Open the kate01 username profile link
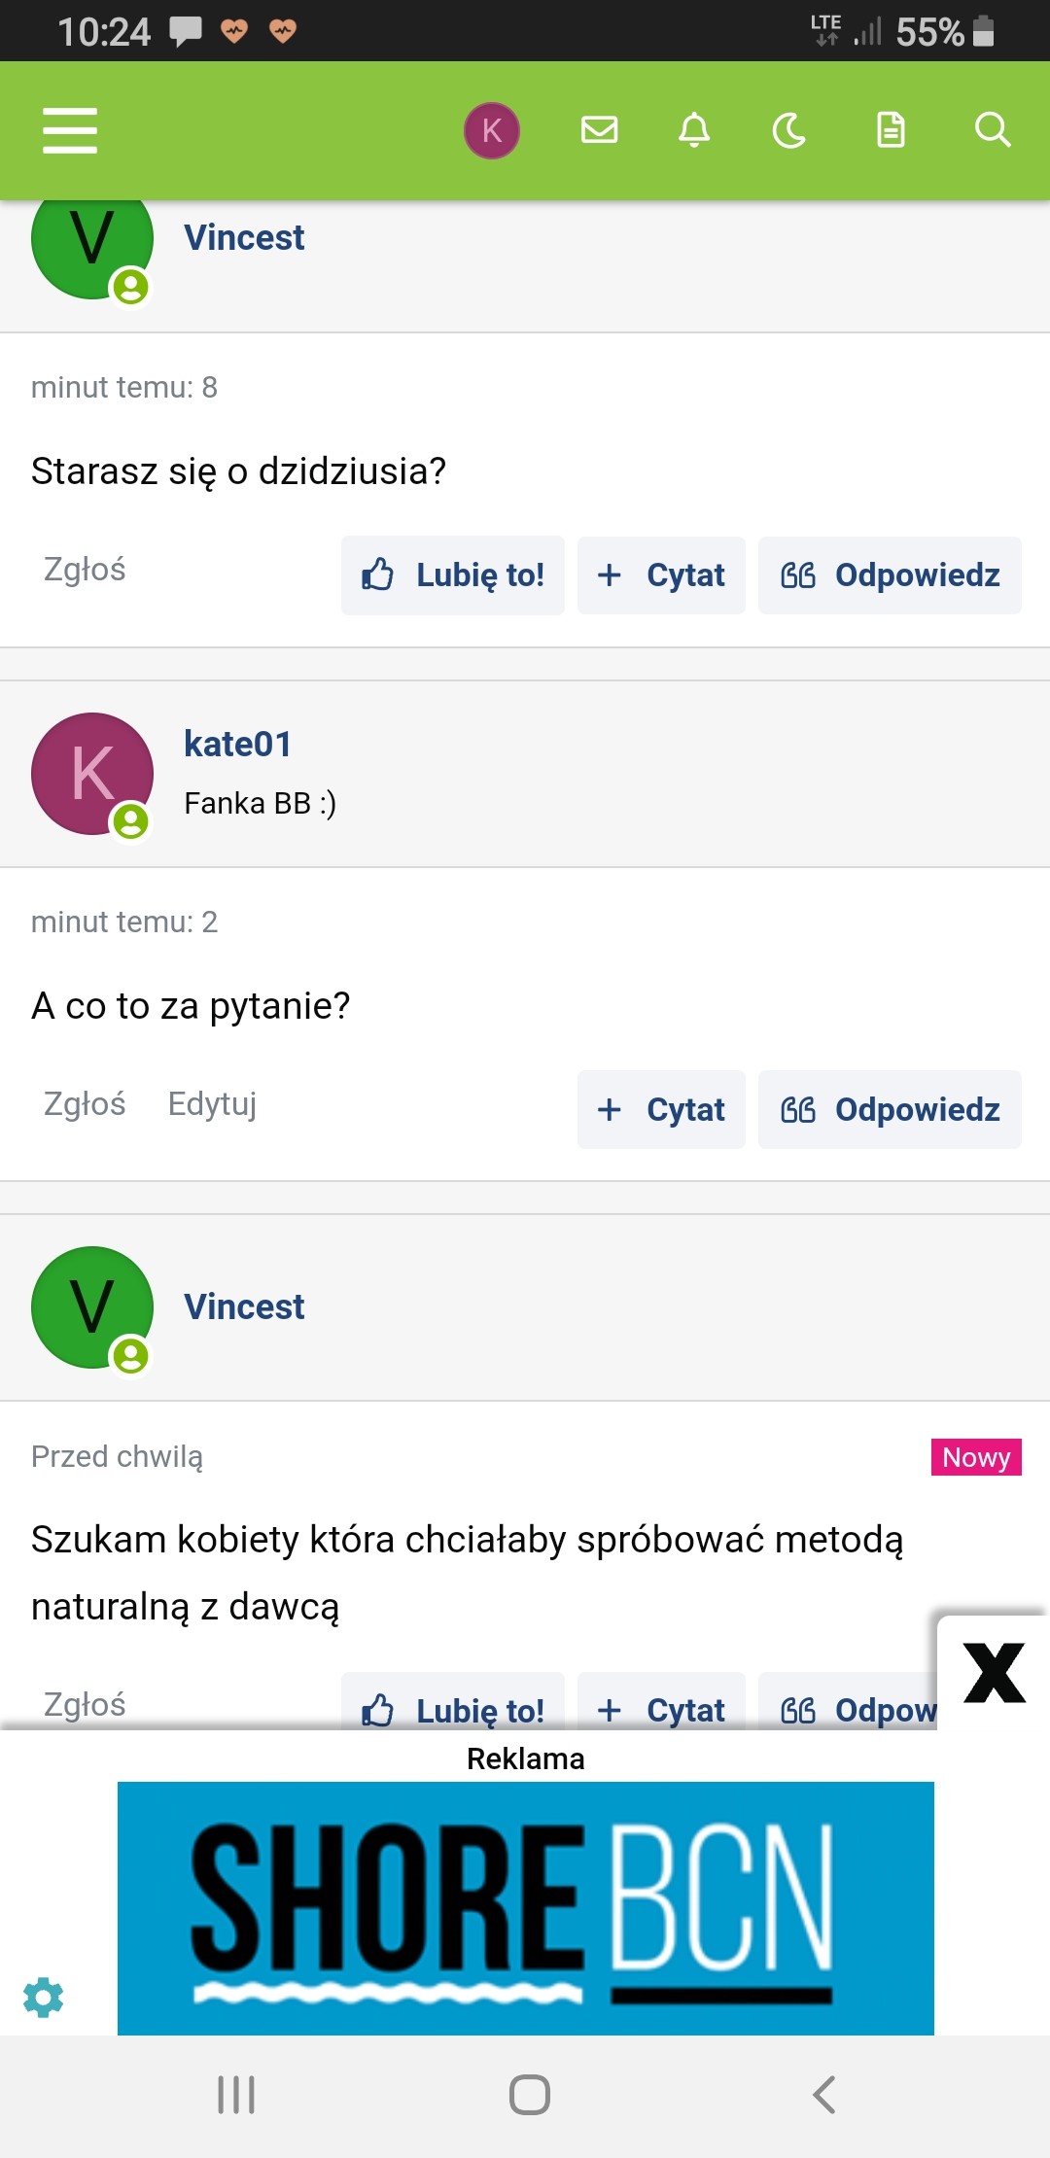1050x2158 pixels. click(x=238, y=745)
